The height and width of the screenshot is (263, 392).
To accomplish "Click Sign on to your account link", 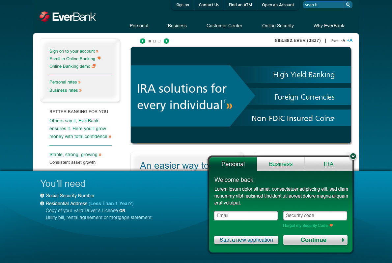I will click(74, 51).
